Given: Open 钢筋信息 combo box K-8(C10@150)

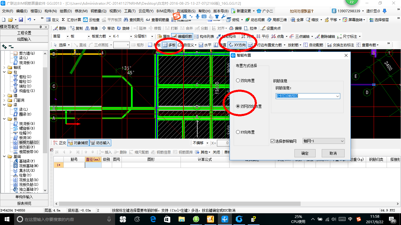Looking at the screenshot, I should tap(308, 96).
